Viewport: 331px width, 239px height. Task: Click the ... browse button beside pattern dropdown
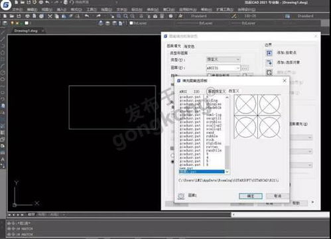244,68
